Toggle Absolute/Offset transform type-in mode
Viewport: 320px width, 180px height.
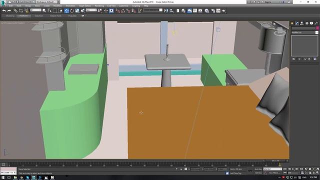point(185,169)
